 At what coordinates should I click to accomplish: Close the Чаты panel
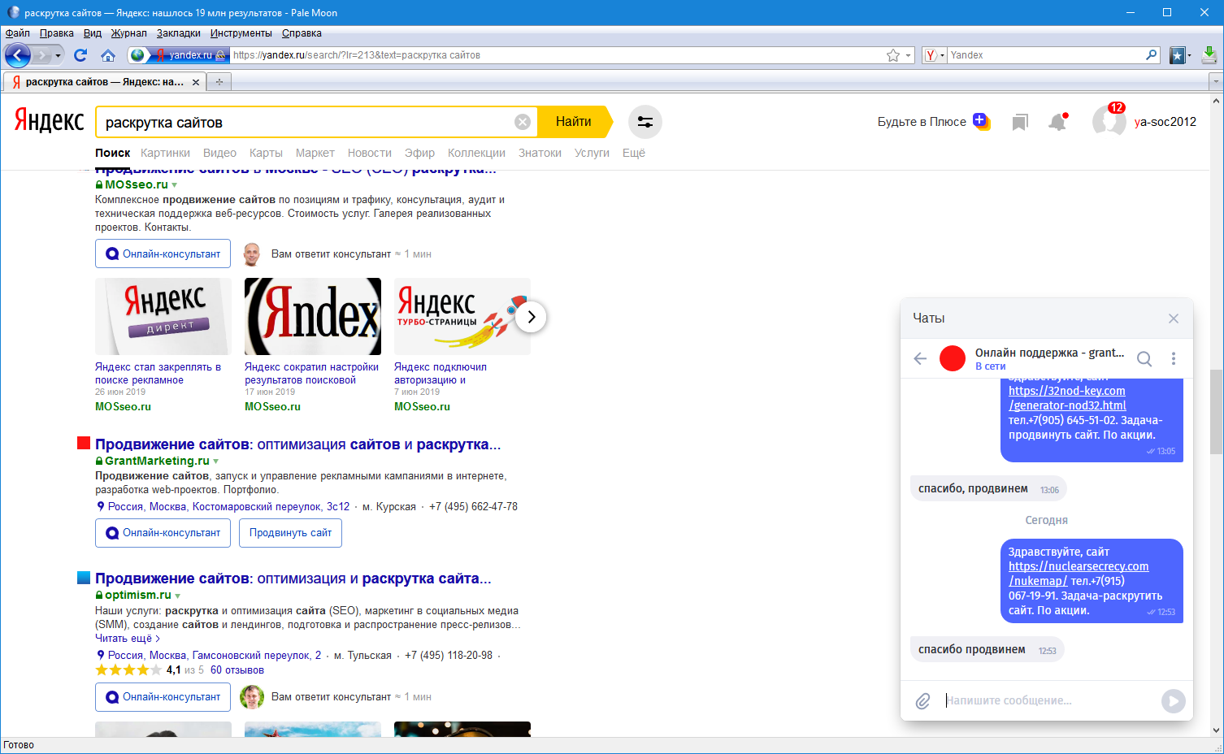tap(1174, 318)
